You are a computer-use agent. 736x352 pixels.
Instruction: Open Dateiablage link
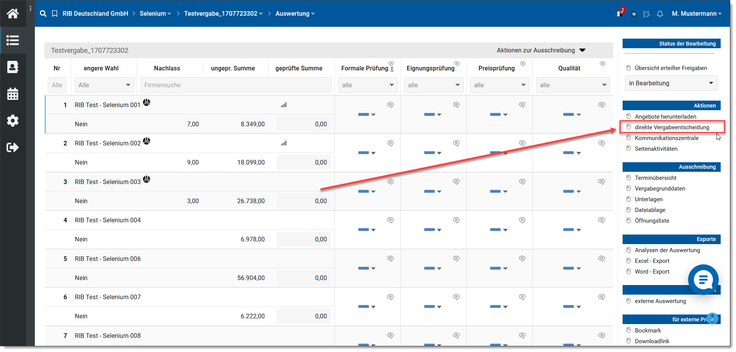649,210
